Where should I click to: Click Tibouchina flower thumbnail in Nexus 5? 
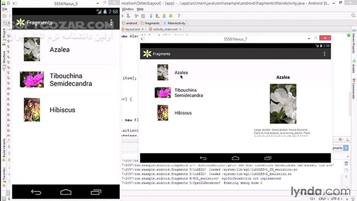(32, 80)
